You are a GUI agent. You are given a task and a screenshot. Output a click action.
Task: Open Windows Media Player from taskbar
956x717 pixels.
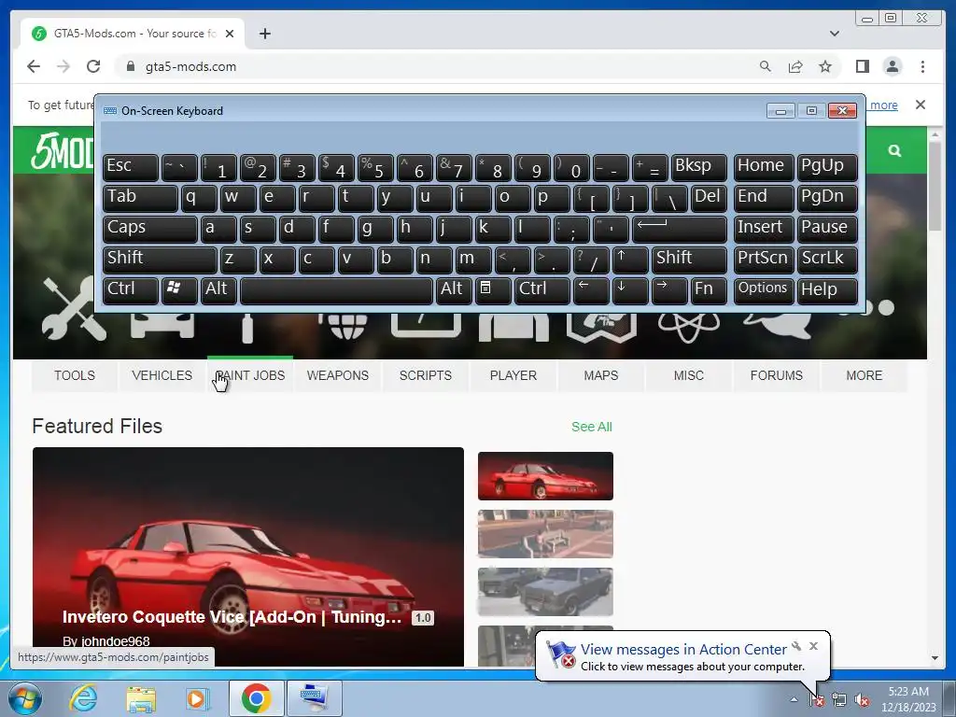tap(198, 698)
